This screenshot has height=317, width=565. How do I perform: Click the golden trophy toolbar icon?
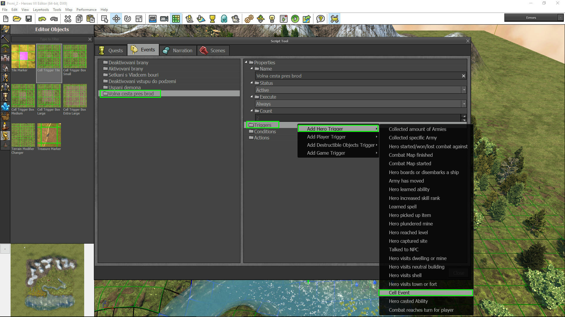pyautogui.click(x=212, y=19)
